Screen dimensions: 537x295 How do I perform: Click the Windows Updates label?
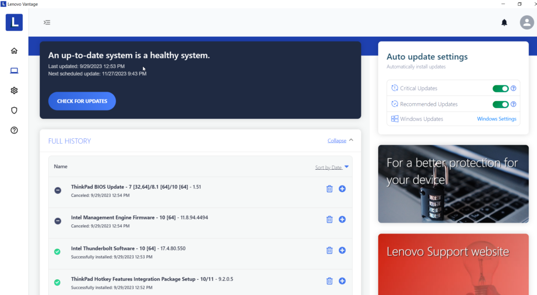coord(422,119)
